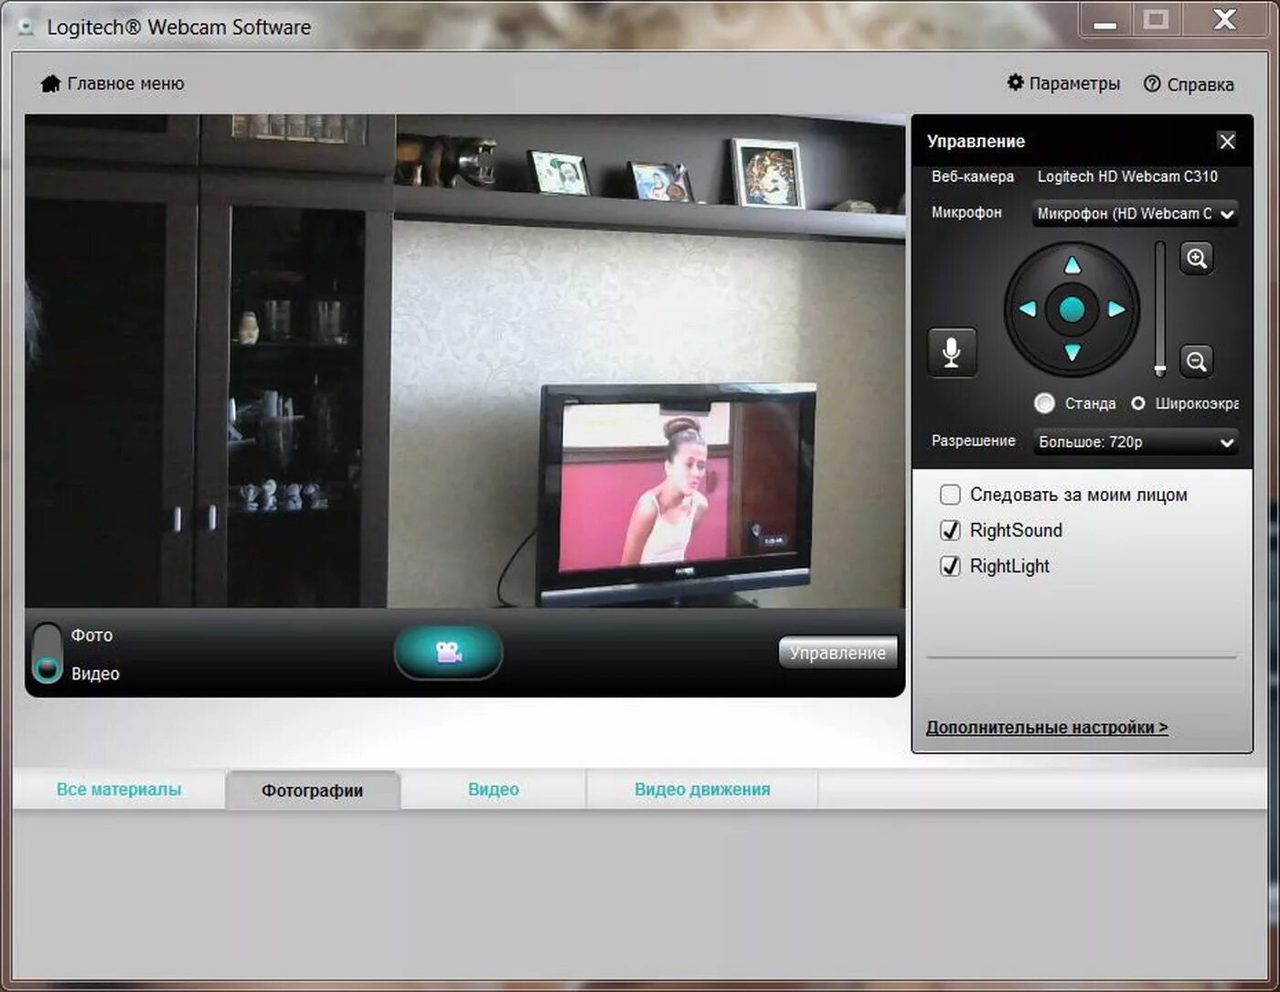1280x992 pixels.
Task: Mute the microphone with the mic button
Action: 952,352
